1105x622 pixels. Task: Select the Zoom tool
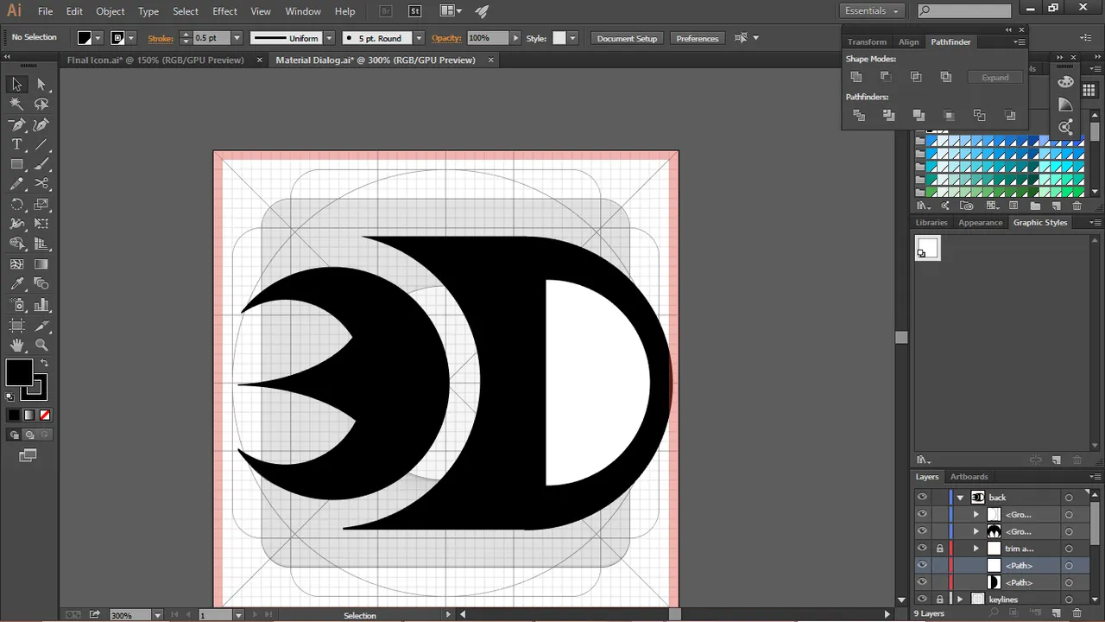tap(41, 345)
